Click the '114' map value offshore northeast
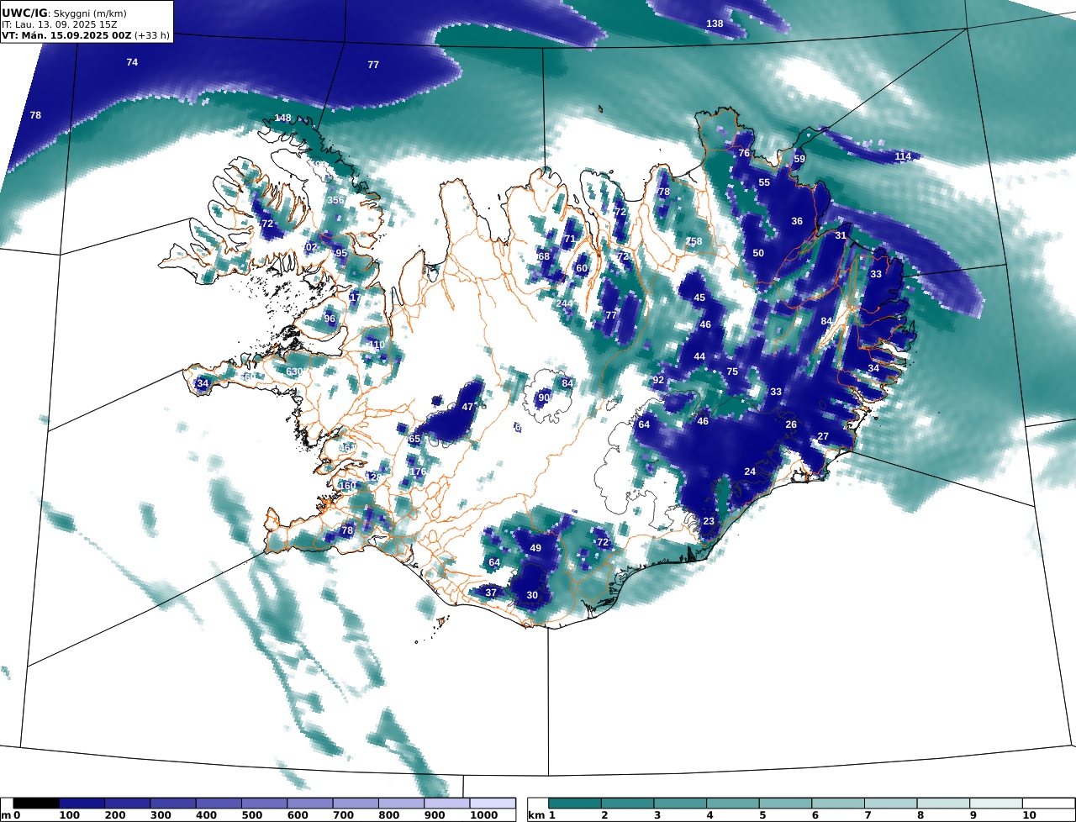 pyautogui.click(x=903, y=156)
